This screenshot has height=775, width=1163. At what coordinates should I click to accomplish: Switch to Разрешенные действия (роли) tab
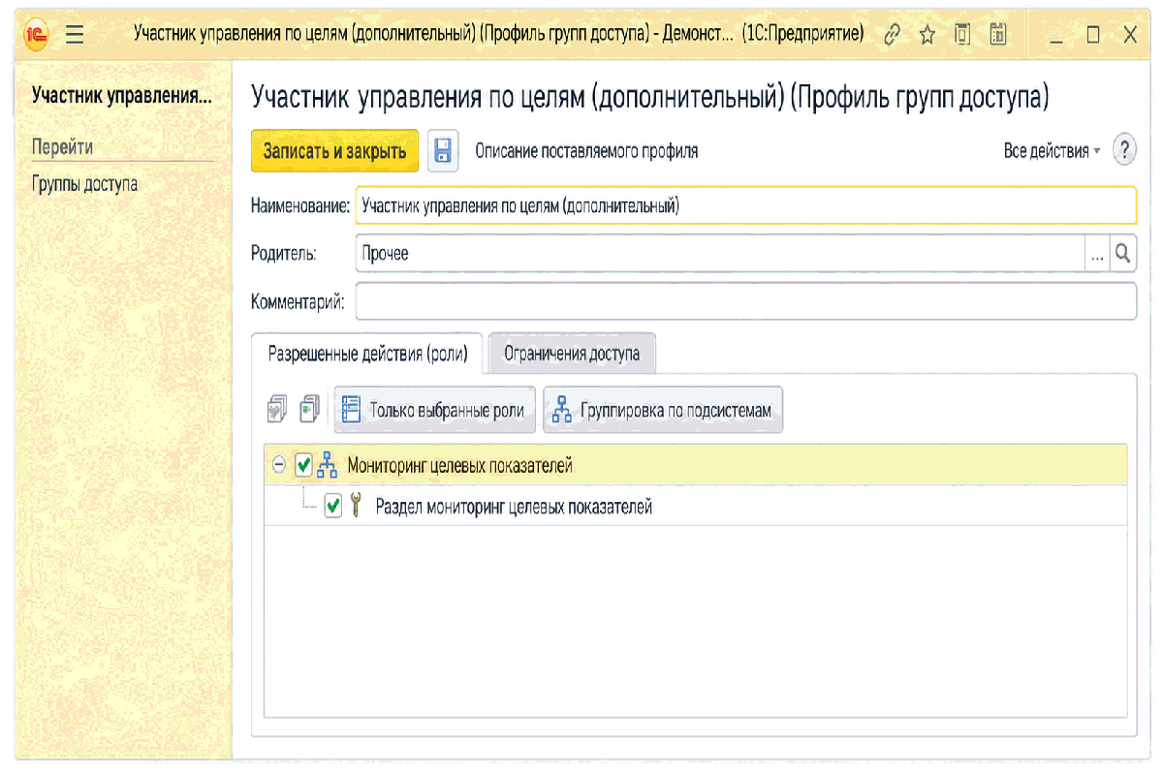tap(368, 355)
